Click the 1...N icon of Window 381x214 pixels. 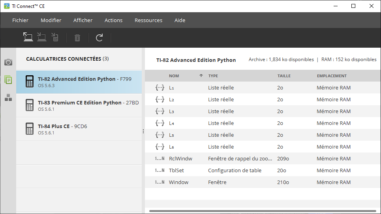pyautogui.click(x=160, y=182)
